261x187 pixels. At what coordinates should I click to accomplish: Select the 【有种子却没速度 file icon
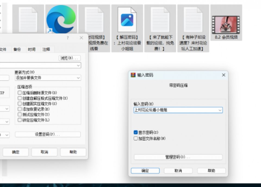(x=193, y=20)
